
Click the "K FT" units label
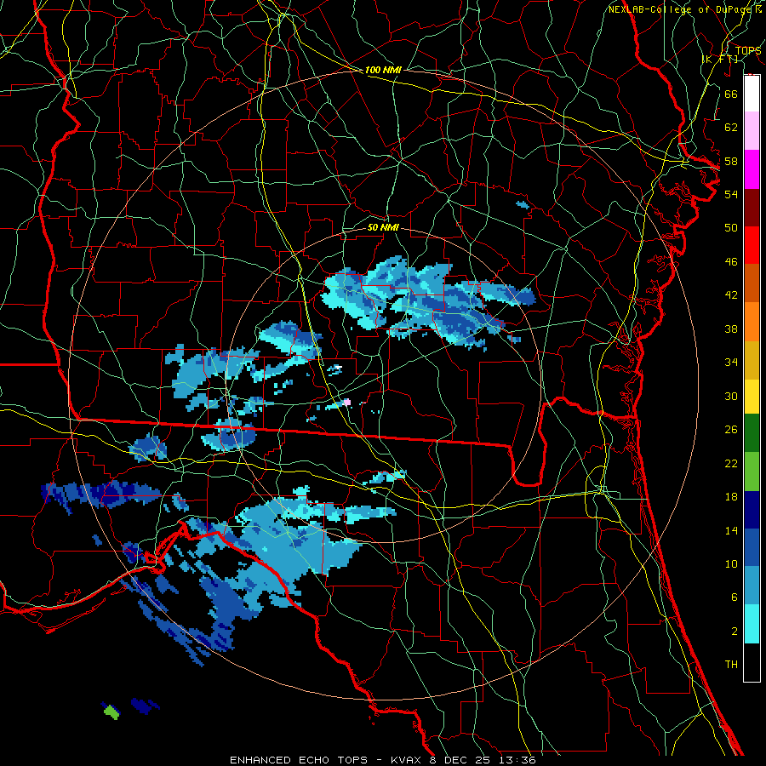tap(720, 59)
